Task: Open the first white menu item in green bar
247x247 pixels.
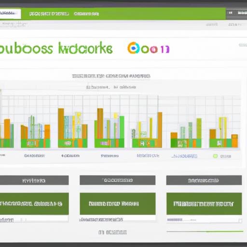Action: tap(49, 14)
